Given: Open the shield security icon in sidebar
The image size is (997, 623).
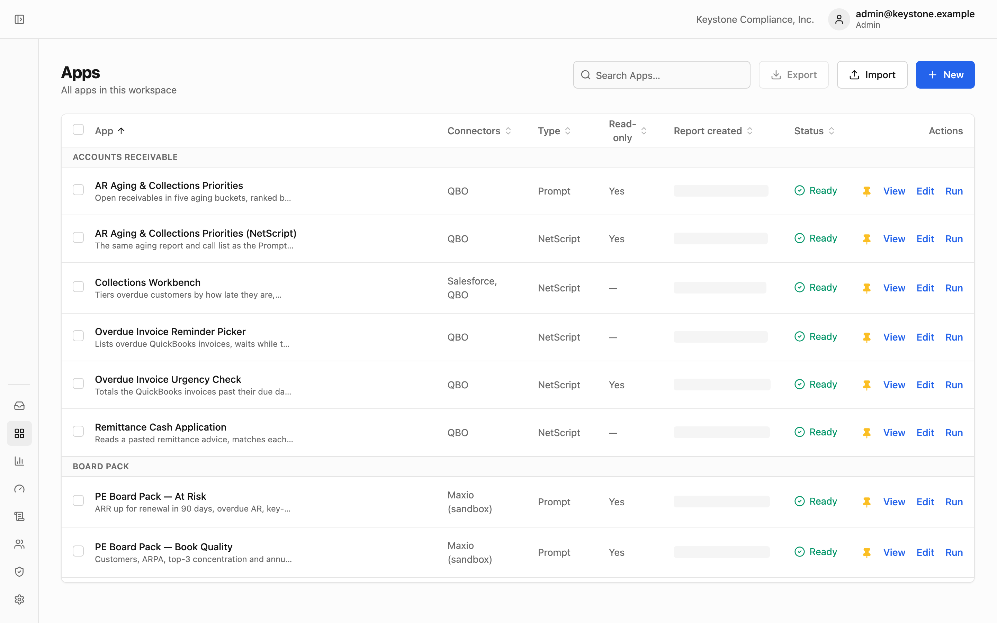Looking at the screenshot, I should 19,571.
